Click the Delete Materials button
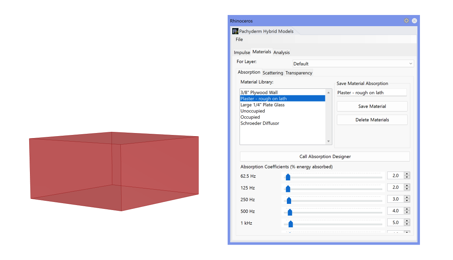This screenshot has width=453, height=260. point(372,120)
